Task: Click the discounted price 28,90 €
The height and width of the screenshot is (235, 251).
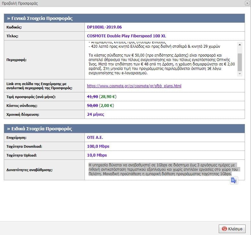Action: (x=108, y=96)
